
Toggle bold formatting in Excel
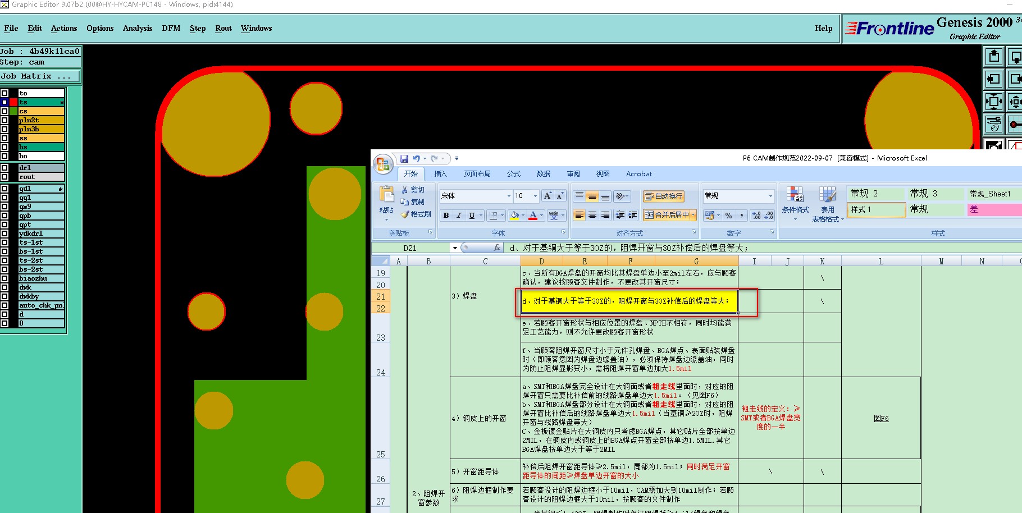point(446,215)
